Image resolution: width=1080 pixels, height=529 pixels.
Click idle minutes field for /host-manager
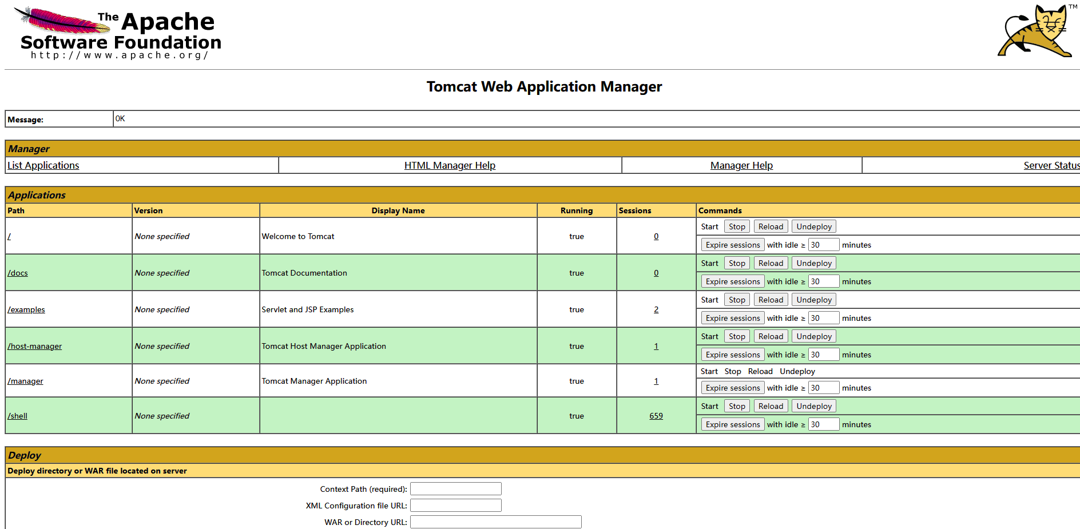pos(824,355)
